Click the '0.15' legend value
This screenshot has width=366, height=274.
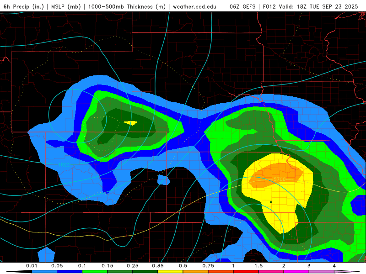pos(108,266)
